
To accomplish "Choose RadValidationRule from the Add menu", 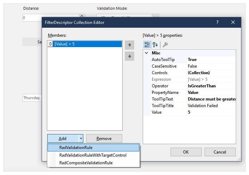I will pos(93,148).
